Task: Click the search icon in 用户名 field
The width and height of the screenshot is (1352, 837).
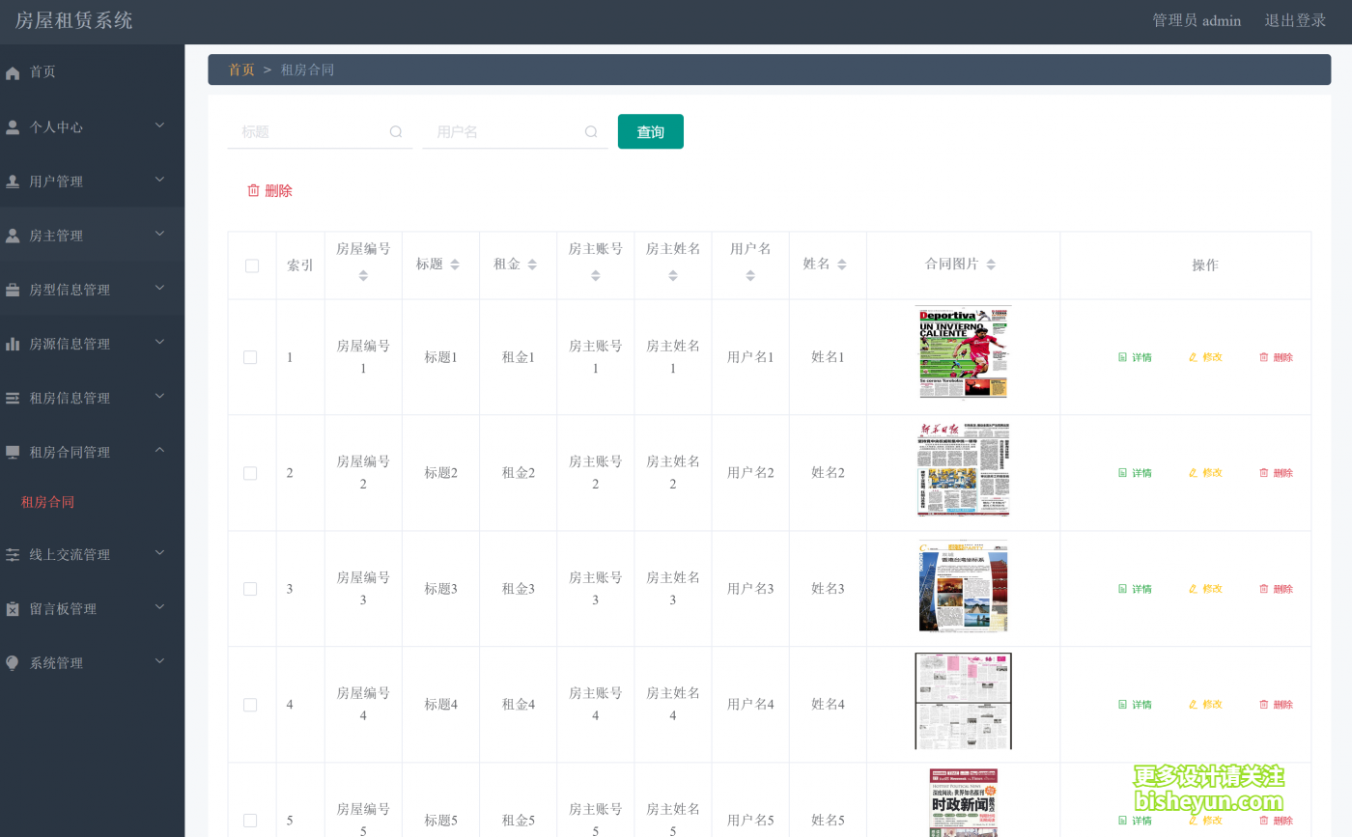Action: tap(591, 131)
